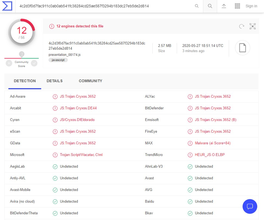Click the alert icon beside '12 engines detected'
This screenshot has height=220, width=264.
tap(51, 26)
